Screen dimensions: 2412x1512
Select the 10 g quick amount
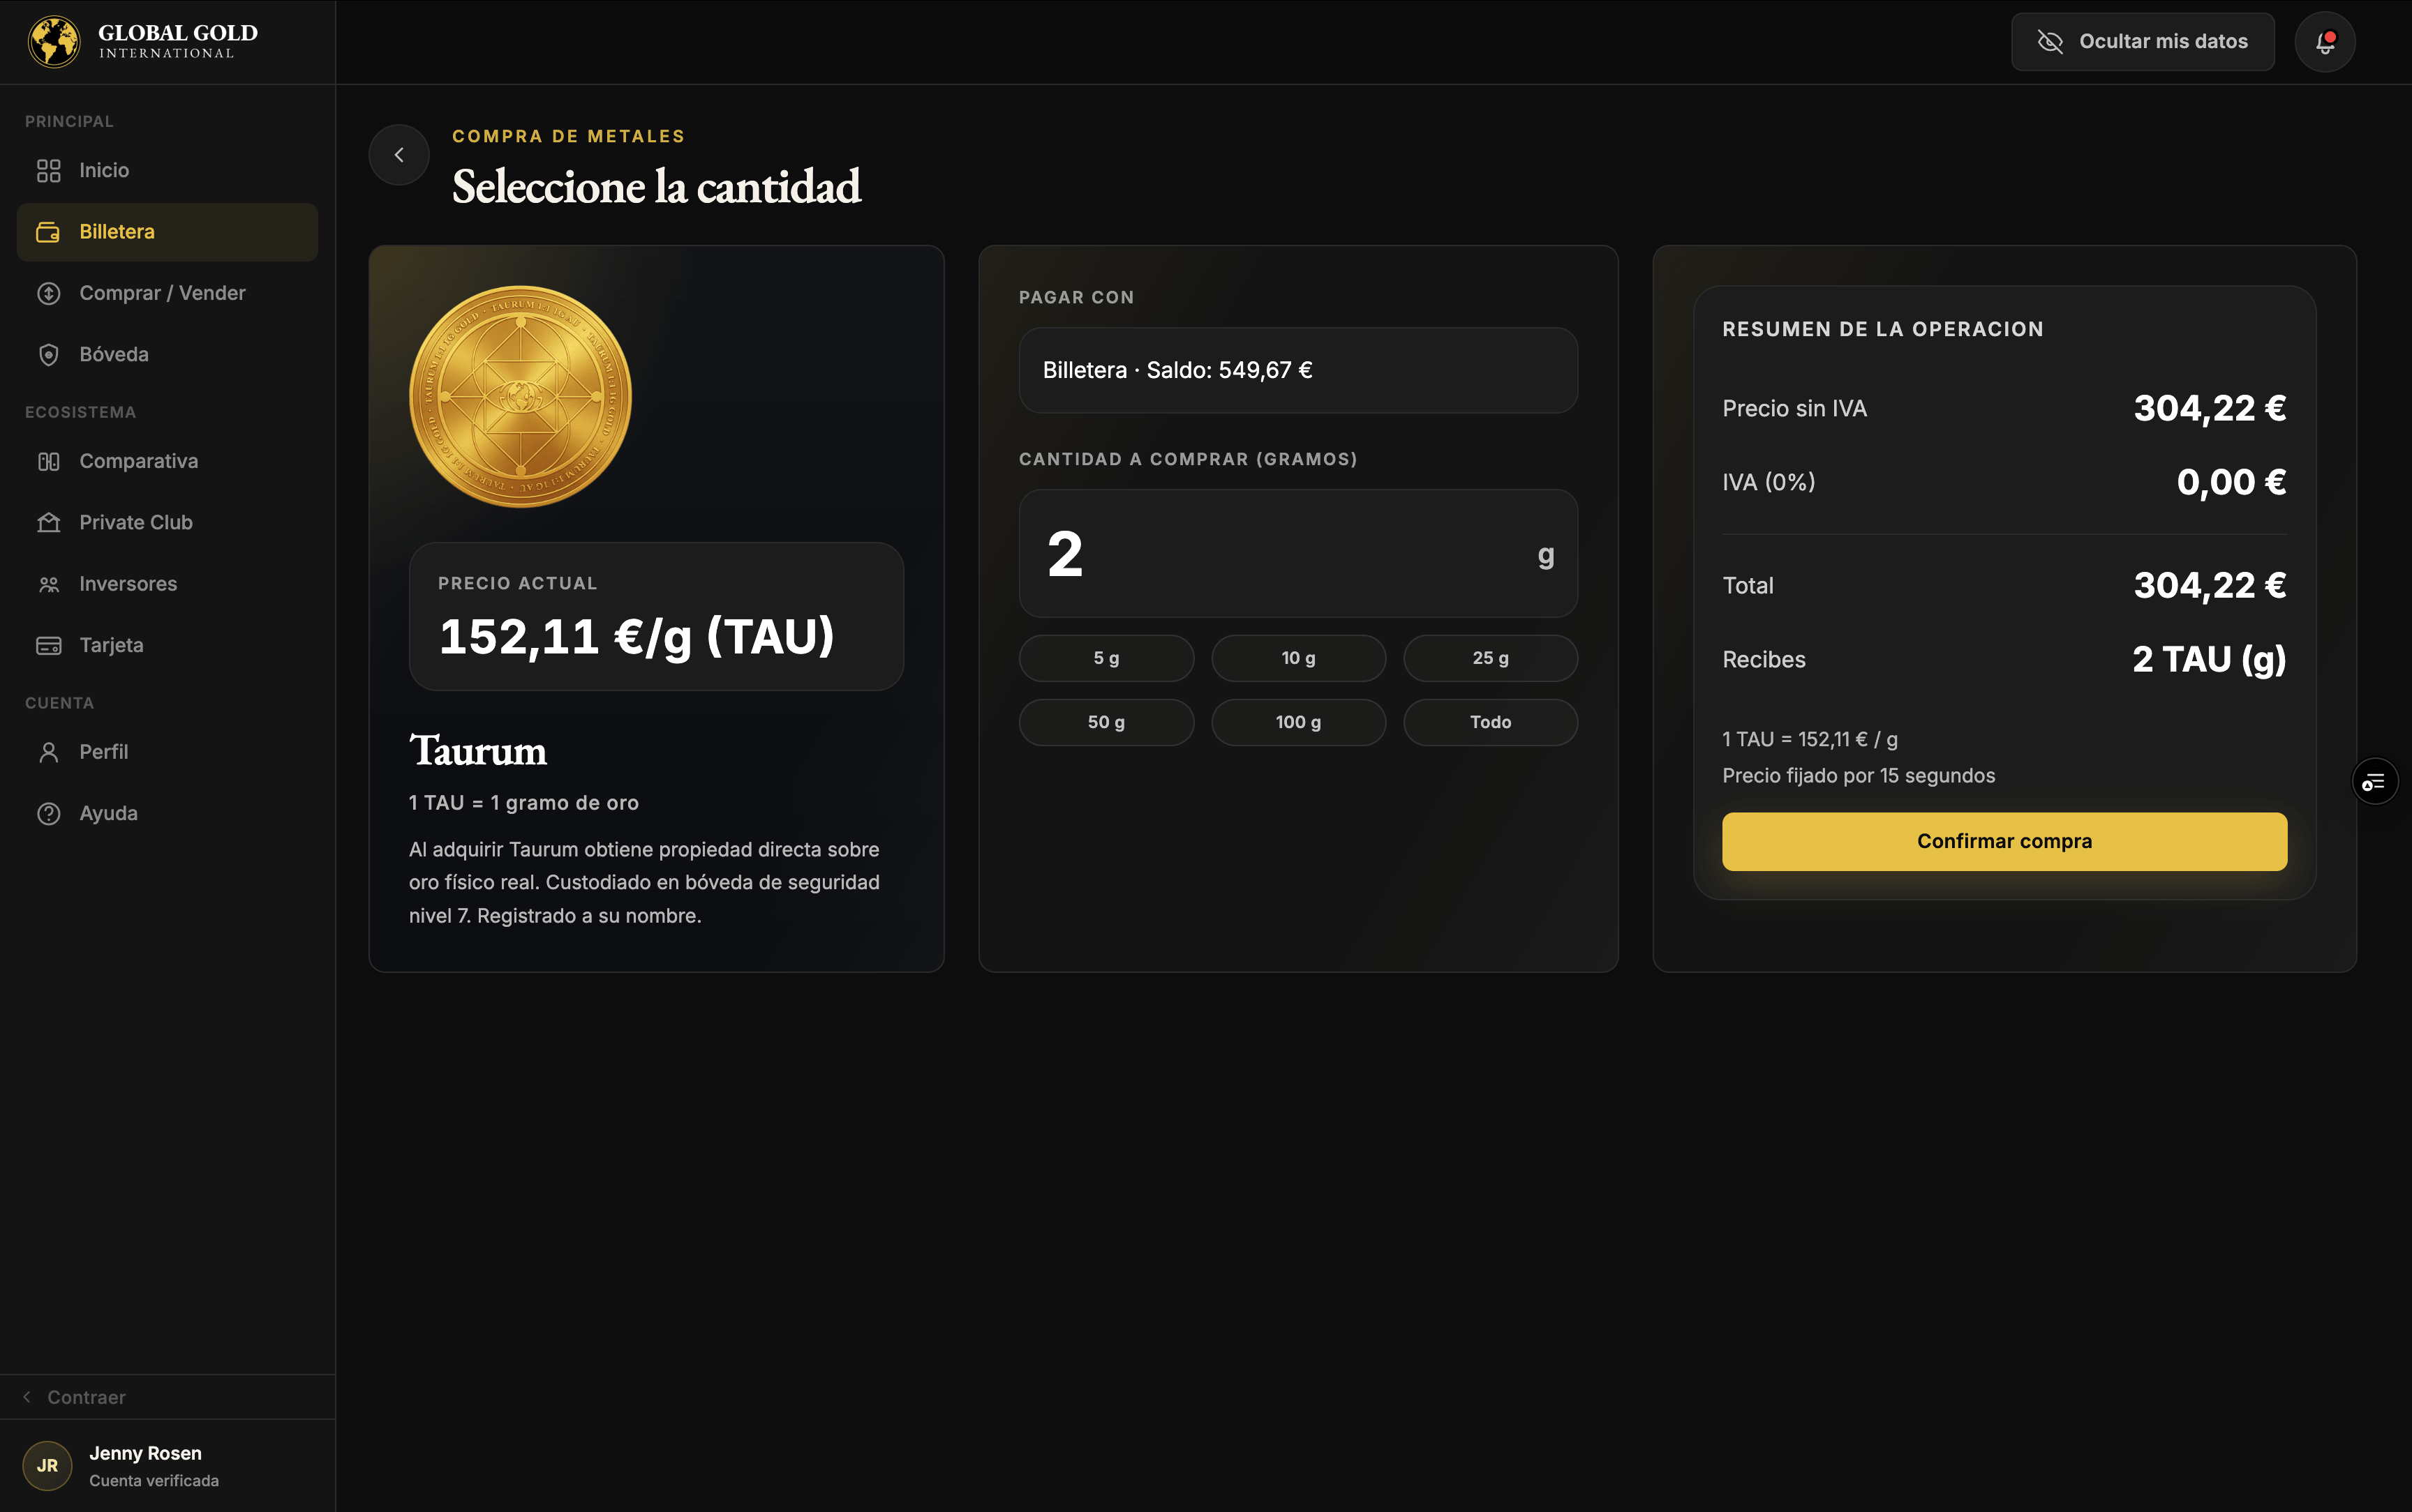point(1299,658)
